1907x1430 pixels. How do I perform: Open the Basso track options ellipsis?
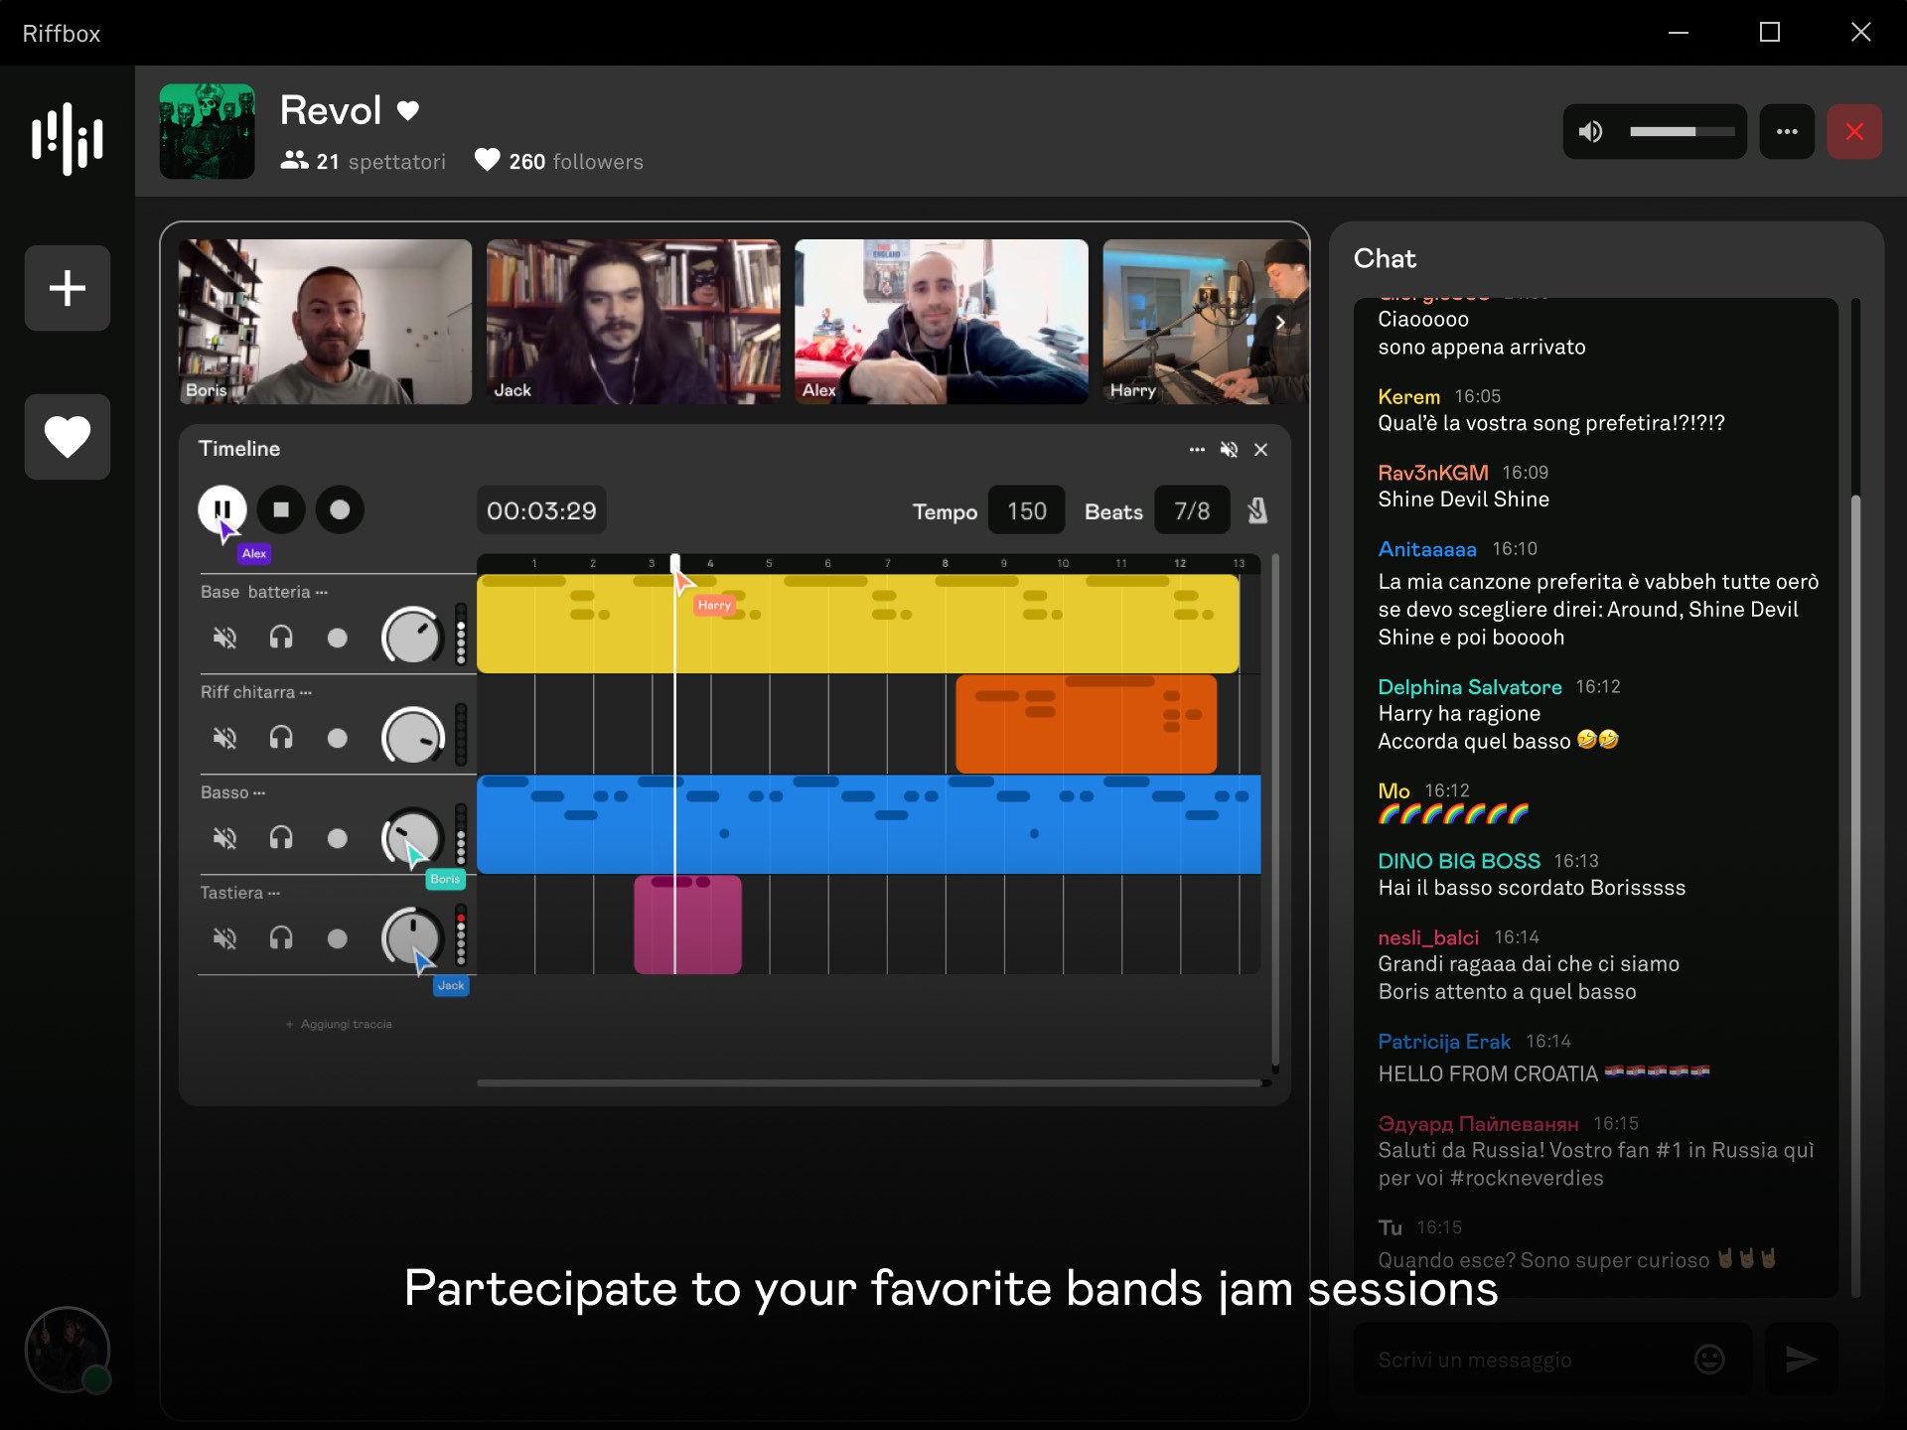[259, 792]
